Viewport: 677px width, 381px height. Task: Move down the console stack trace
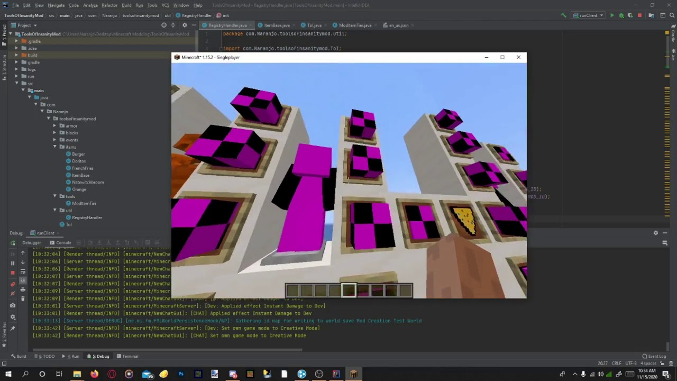(x=23, y=262)
